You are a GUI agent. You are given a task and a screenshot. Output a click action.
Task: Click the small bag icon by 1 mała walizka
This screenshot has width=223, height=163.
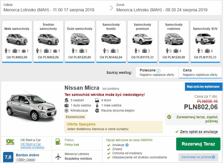[97, 105]
